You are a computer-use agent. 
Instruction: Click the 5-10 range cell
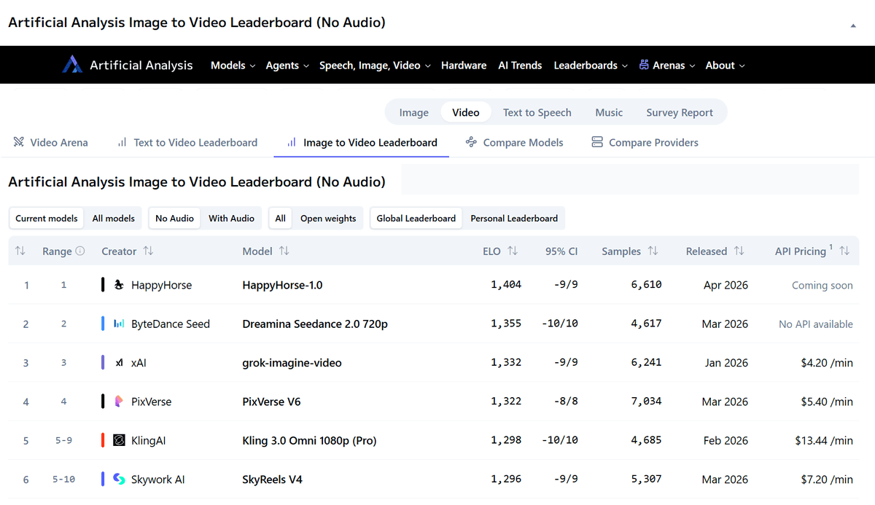(63, 479)
